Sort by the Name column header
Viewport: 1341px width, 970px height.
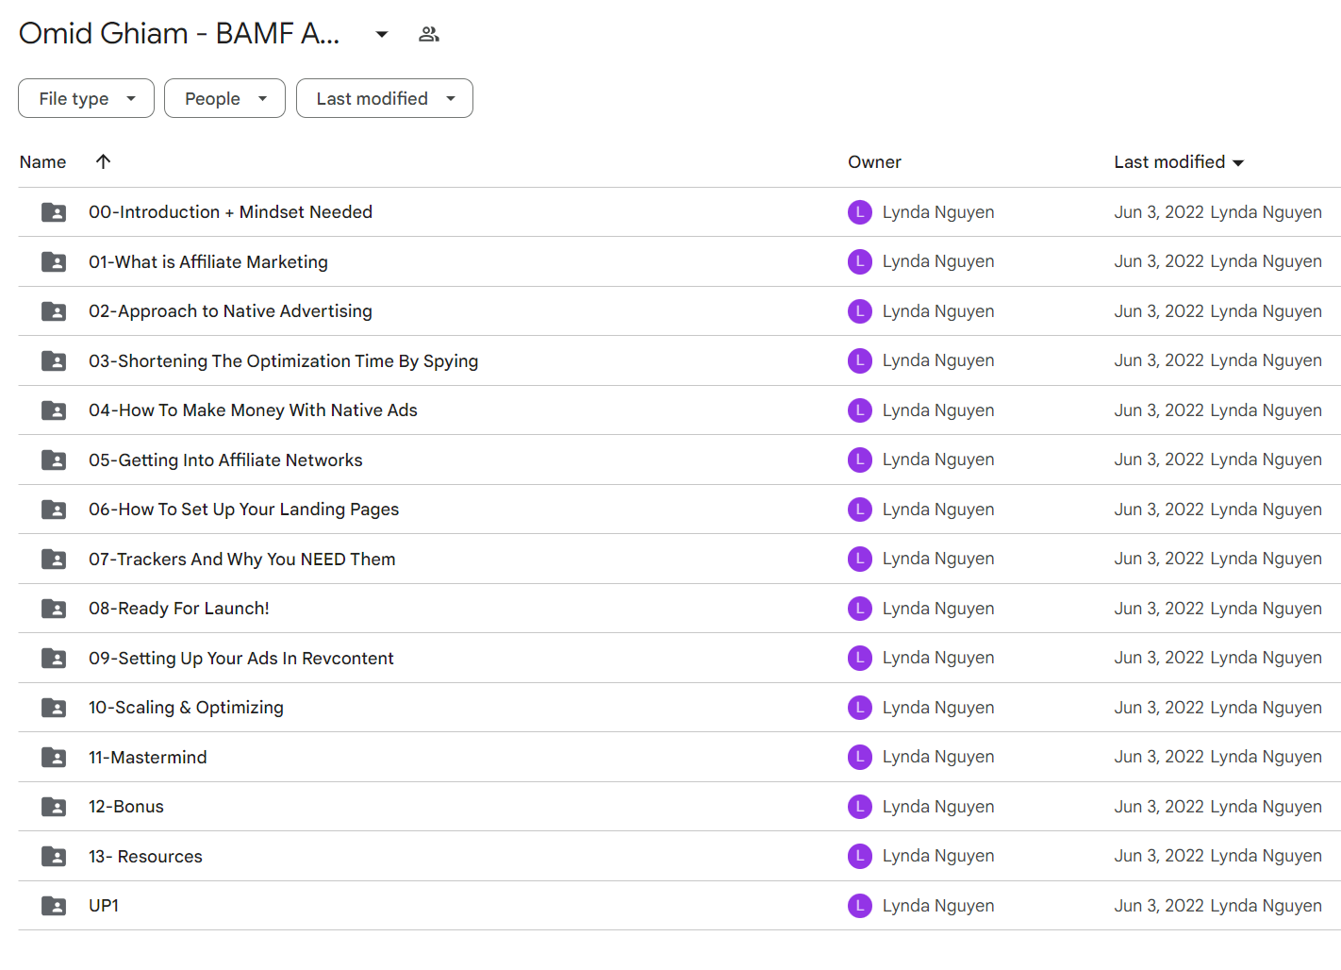(42, 162)
